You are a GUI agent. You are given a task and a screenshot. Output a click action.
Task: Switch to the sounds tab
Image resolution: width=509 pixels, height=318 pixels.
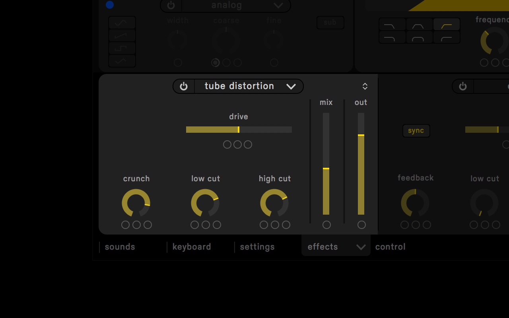click(x=120, y=247)
